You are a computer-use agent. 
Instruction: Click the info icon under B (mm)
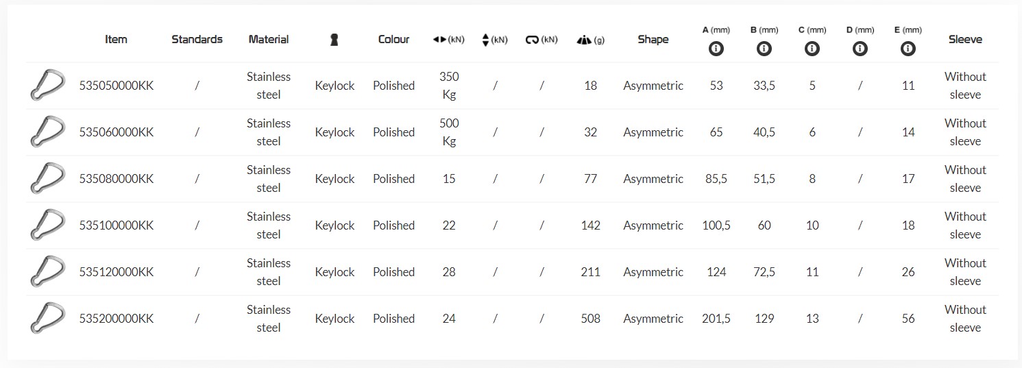[x=764, y=49]
